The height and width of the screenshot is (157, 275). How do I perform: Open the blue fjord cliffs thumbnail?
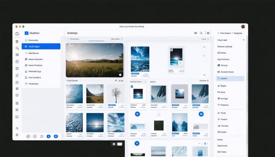click(x=180, y=122)
